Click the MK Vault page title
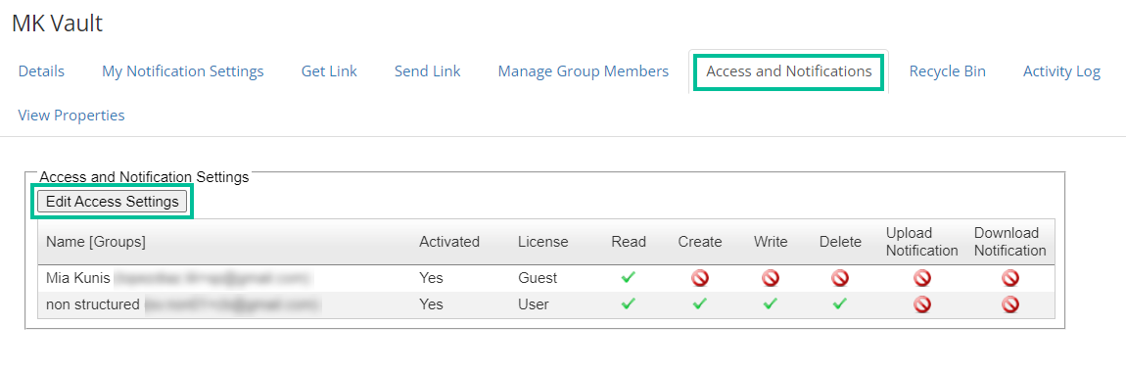1126x373 pixels. 58,23
